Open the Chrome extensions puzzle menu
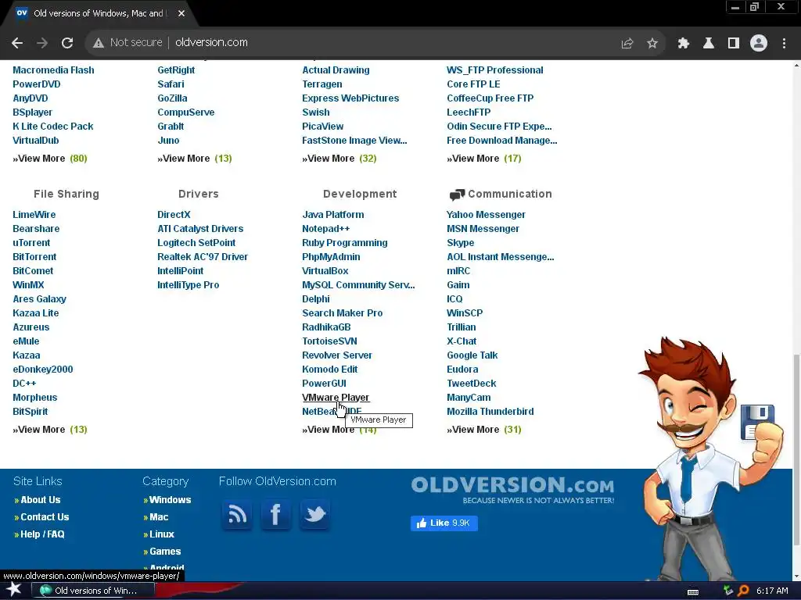 point(684,44)
